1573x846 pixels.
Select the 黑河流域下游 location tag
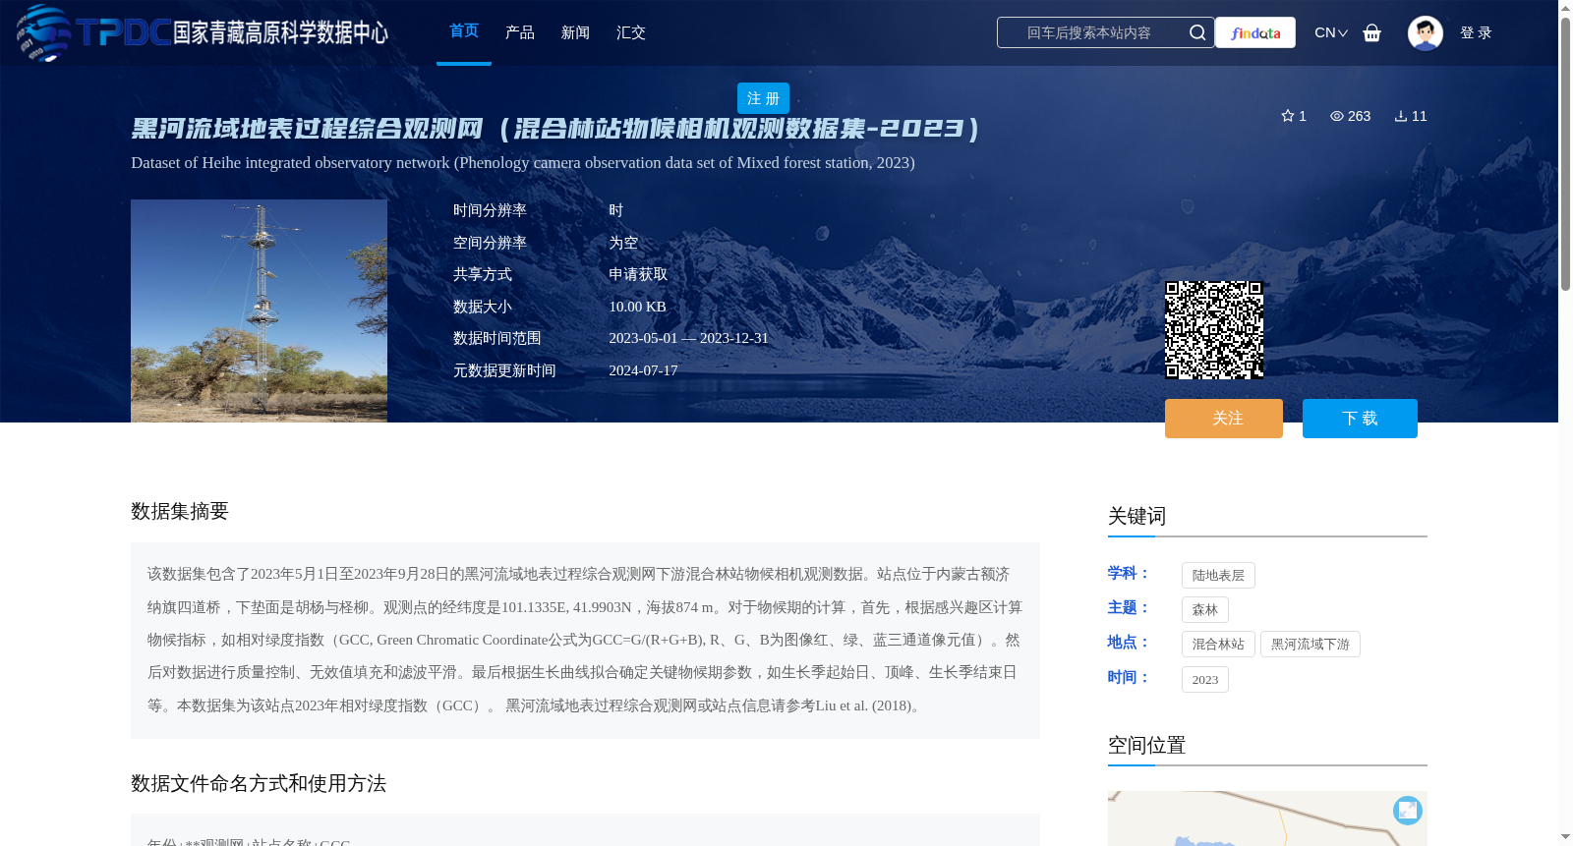click(1311, 645)
